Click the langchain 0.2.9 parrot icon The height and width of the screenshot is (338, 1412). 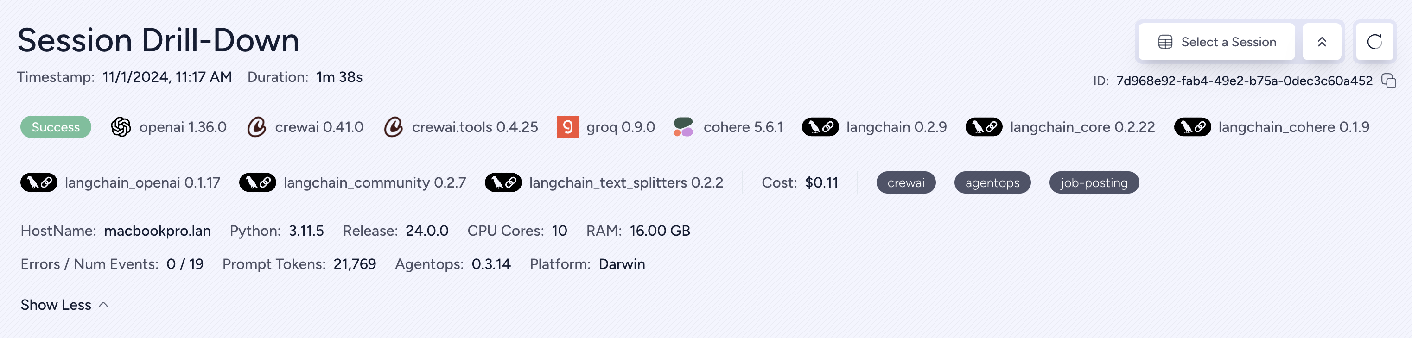coord(820,127)
